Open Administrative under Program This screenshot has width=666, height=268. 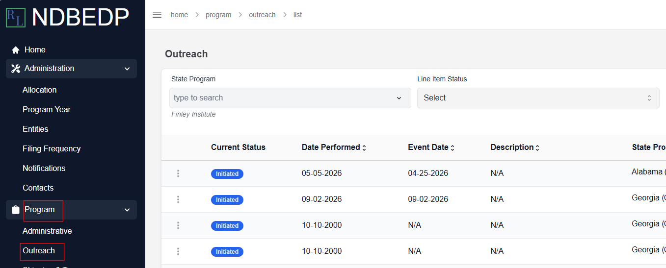tap(47, 231)
